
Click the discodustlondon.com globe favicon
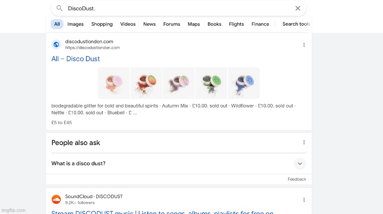coord(56,45)
